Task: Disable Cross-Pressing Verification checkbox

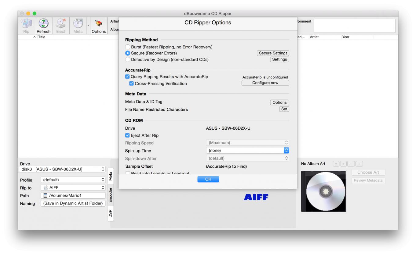Action: pos(132,83)
